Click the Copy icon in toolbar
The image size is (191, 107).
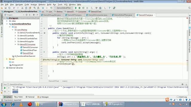pos(26,8)
